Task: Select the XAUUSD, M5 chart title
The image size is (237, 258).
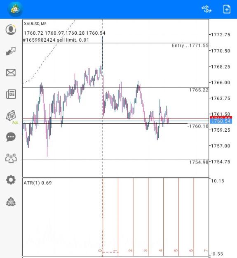Action: coord(35,24)
